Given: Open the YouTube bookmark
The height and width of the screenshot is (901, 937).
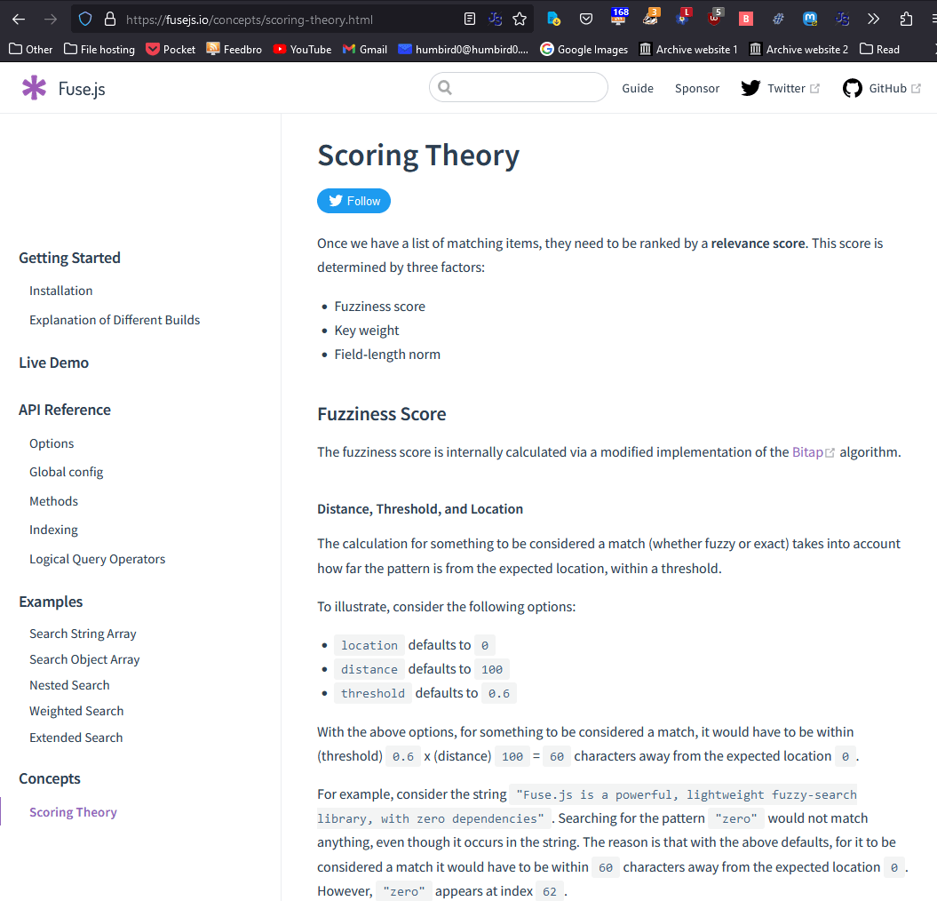Looking at the screenshot, I should coord(302,50).
